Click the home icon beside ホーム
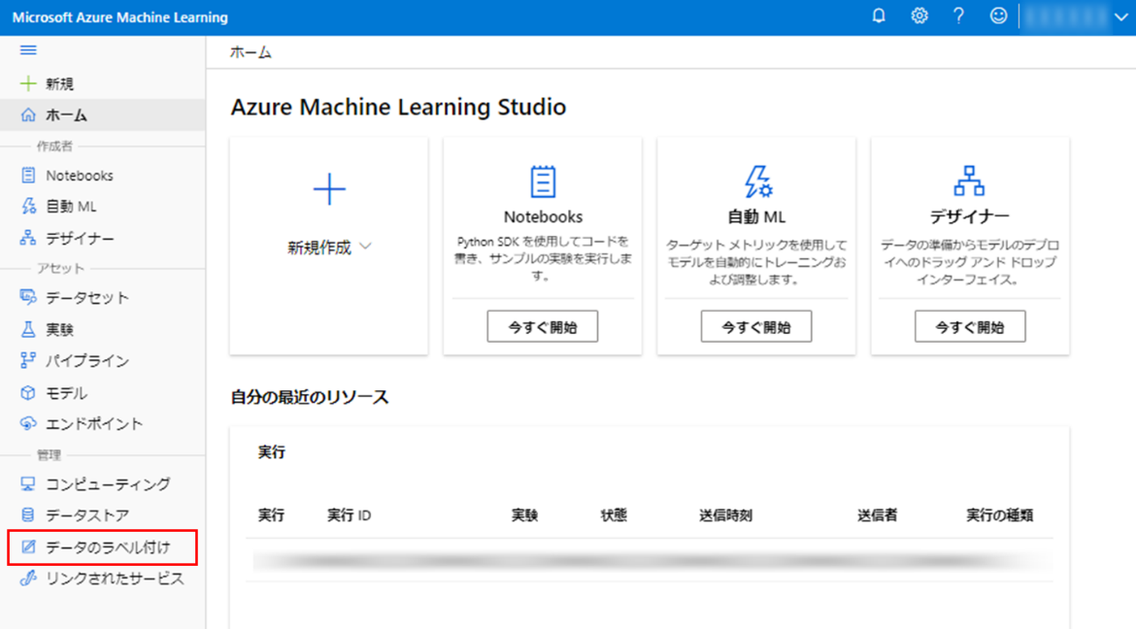The width and height of the screenshot is (1136, 629). coord(28,115)
